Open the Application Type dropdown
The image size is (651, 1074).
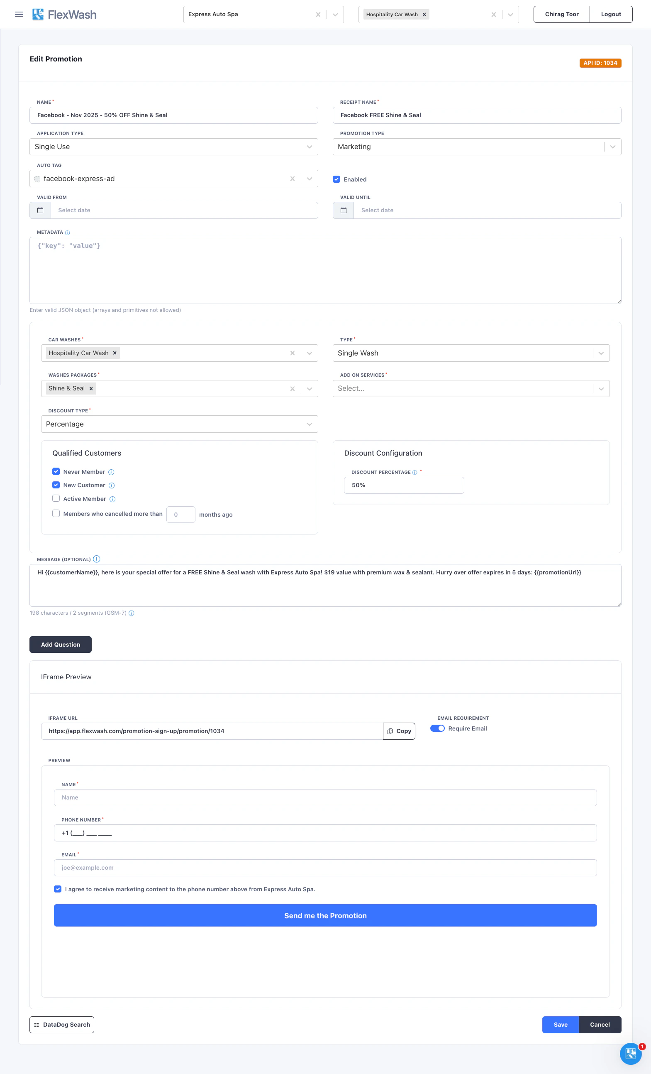coord(174,147)
